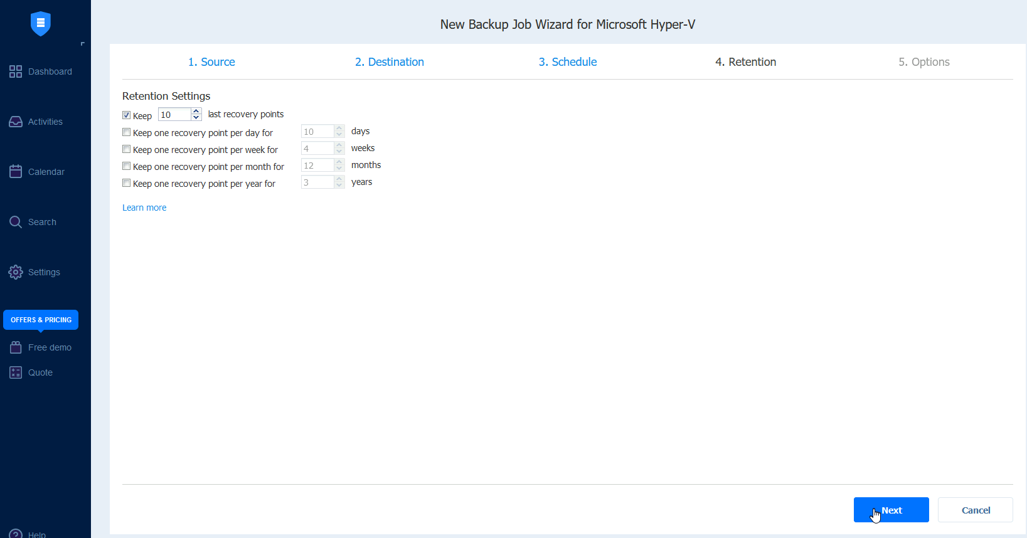Click the weeks stepper arrows
The height and width of the screenshot is (538, 1027).
click(x=339, y=148)
